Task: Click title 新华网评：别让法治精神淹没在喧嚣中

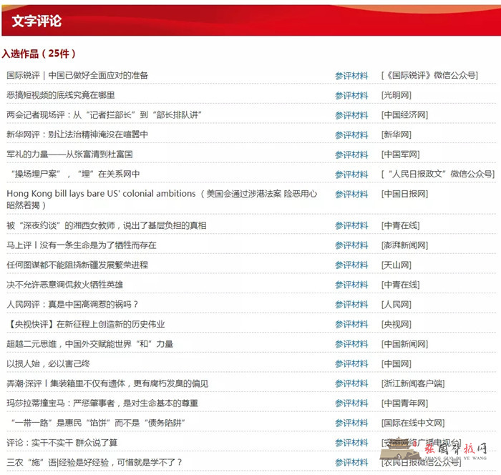Action: click(x=77, y=134)
